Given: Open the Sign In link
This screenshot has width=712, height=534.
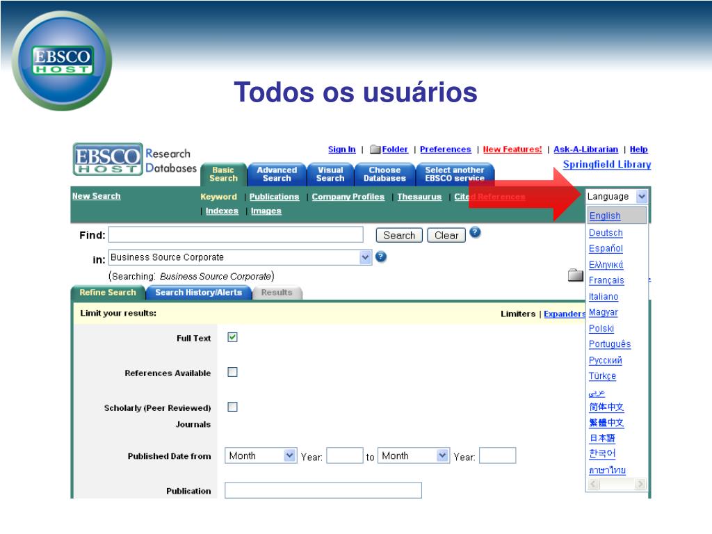Looking at the screenshot, I should 342,149.
